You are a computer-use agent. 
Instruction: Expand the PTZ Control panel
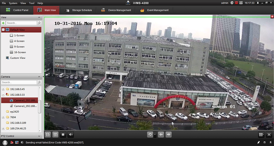(x=39, y=136)
